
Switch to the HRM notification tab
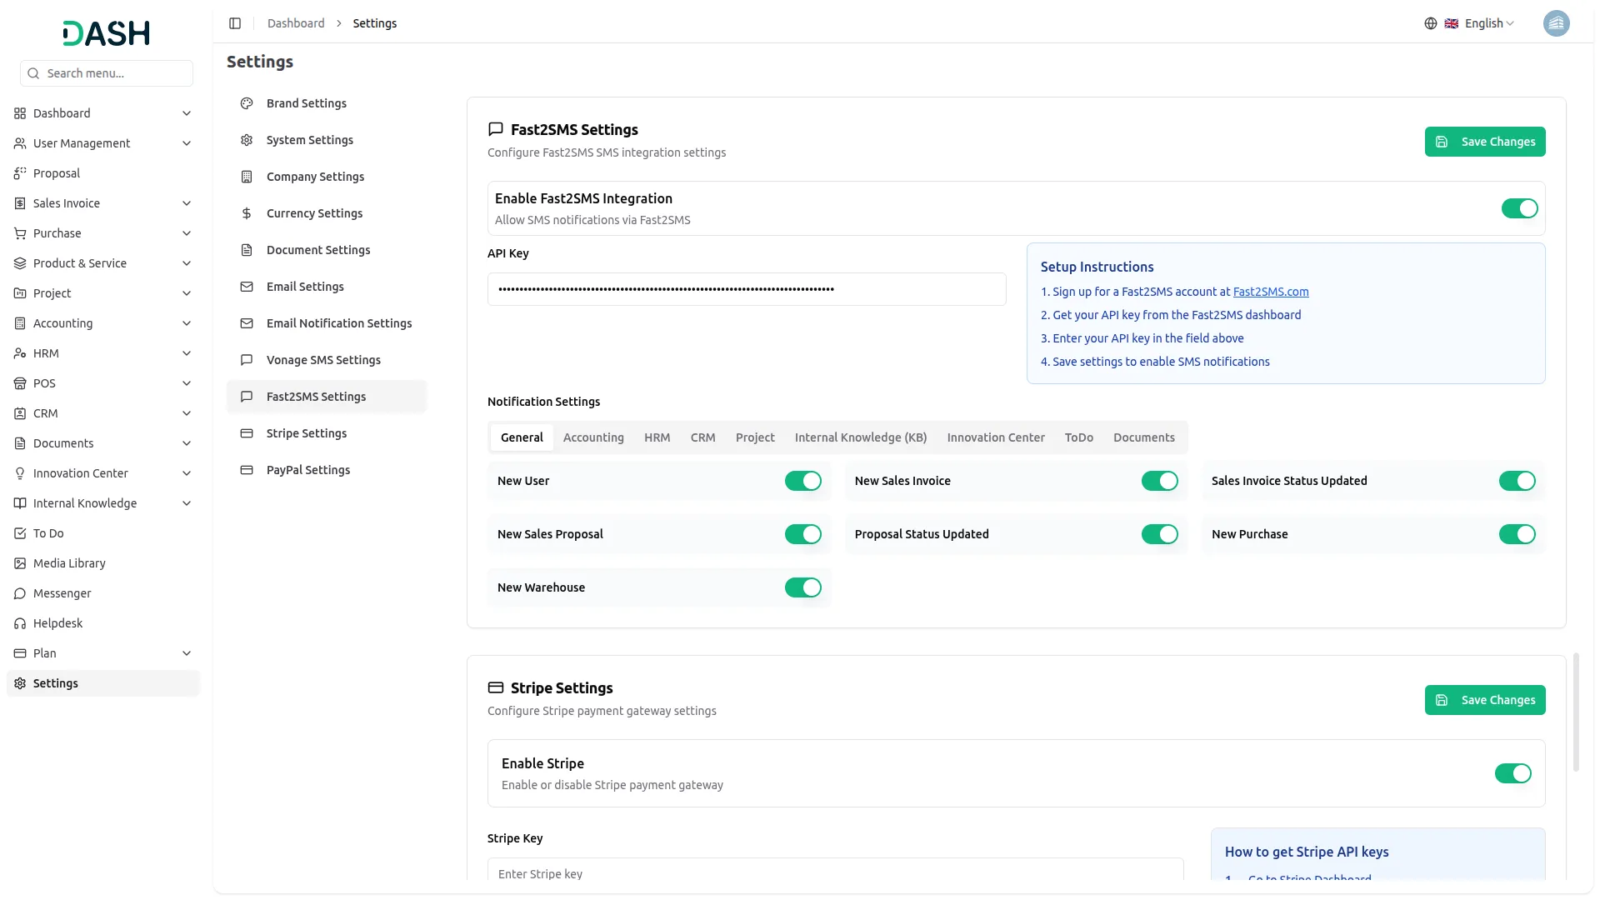click(x=657, y=437)
